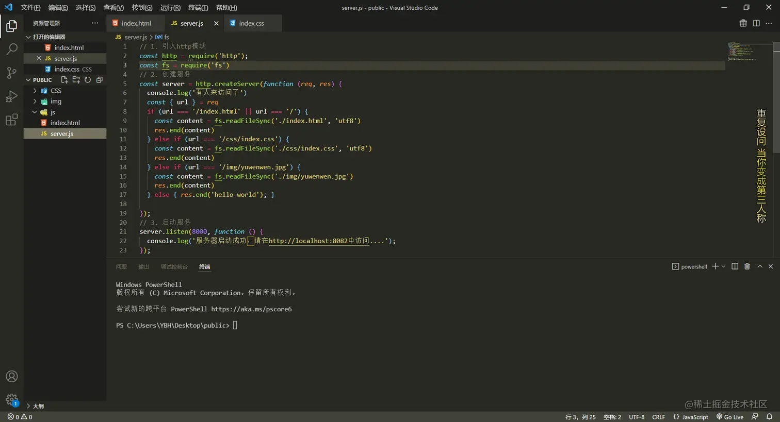This screenshot has height=422, width=780.
Task: Open editor more actions ellipsis
Action: [769, 23]
